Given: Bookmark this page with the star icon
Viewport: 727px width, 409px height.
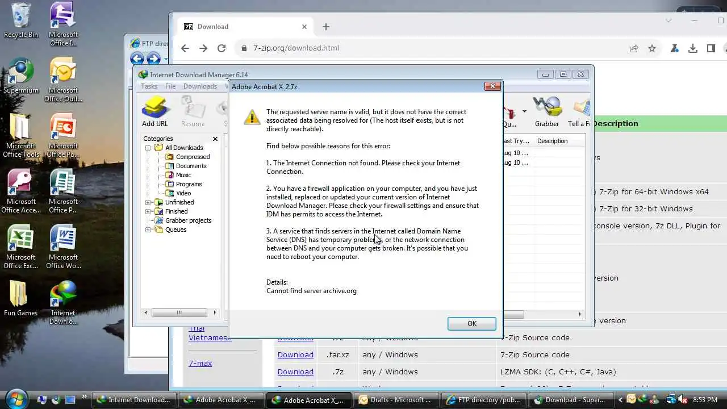Looking at the screenshot, I should [652, 48].
